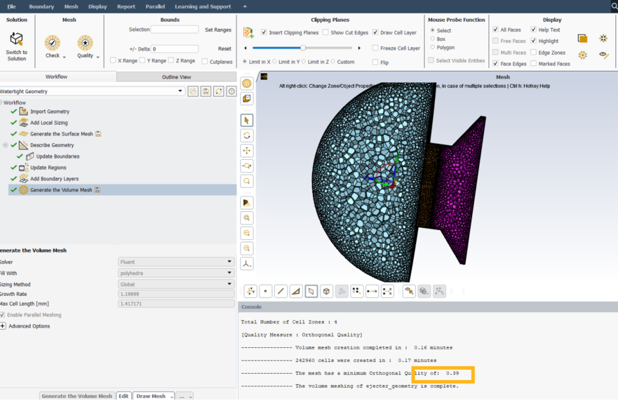Toggle Insert Clipping Planes checkbox
Image resolution: width=618 pixels, height=400 pixels.
[x=264, y=32]
